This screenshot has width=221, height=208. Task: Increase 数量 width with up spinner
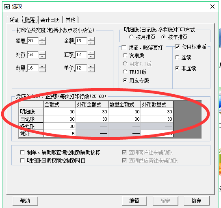pyautogui.click(x=42, y=66)
